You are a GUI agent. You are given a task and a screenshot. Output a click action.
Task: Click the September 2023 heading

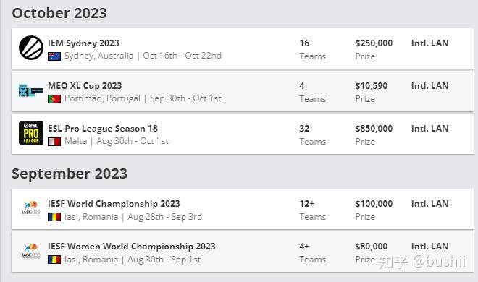coord(70,174)
